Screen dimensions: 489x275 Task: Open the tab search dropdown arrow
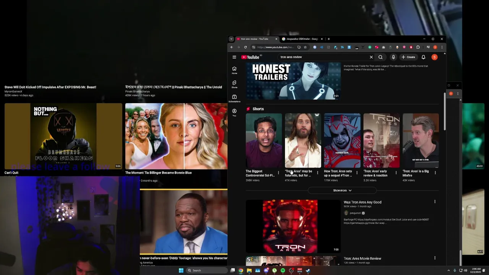[231, 39]
